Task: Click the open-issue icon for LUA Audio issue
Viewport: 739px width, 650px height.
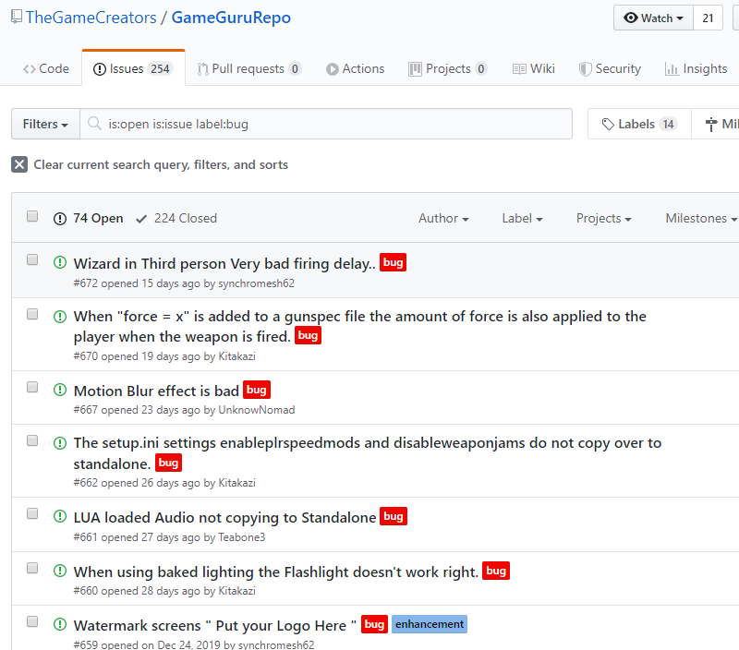Action: (60, 517)
